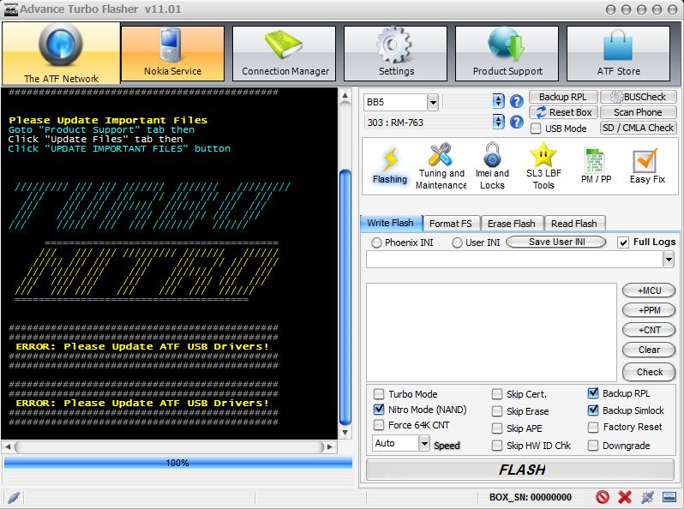Check the Skip Erase option
The width and height of the screenshot is (684, 509).
coord(497,411)
